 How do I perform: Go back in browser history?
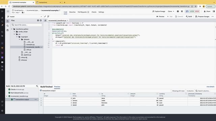2,6
